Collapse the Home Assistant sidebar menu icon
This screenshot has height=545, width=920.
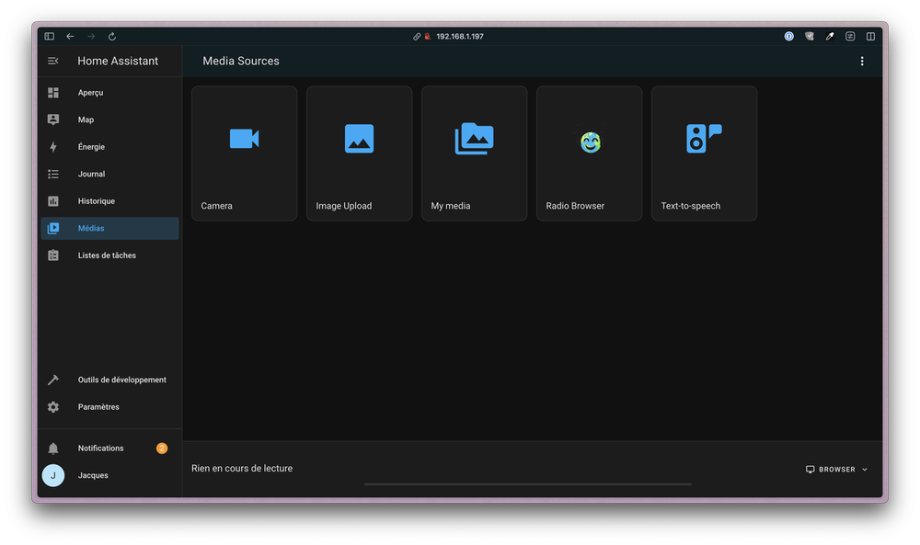click(x=52, y=61)
